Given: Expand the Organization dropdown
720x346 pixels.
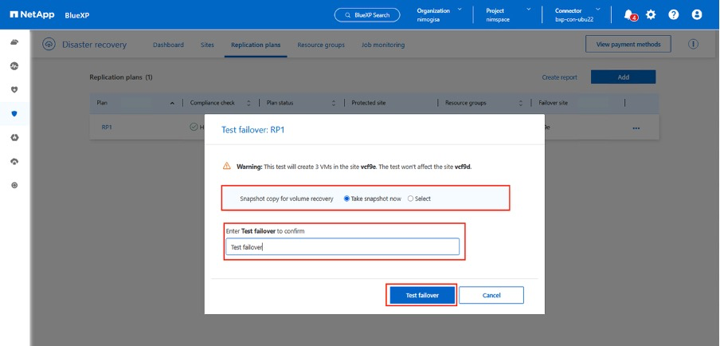Looking at the screenshot, I should pos(460,10).
